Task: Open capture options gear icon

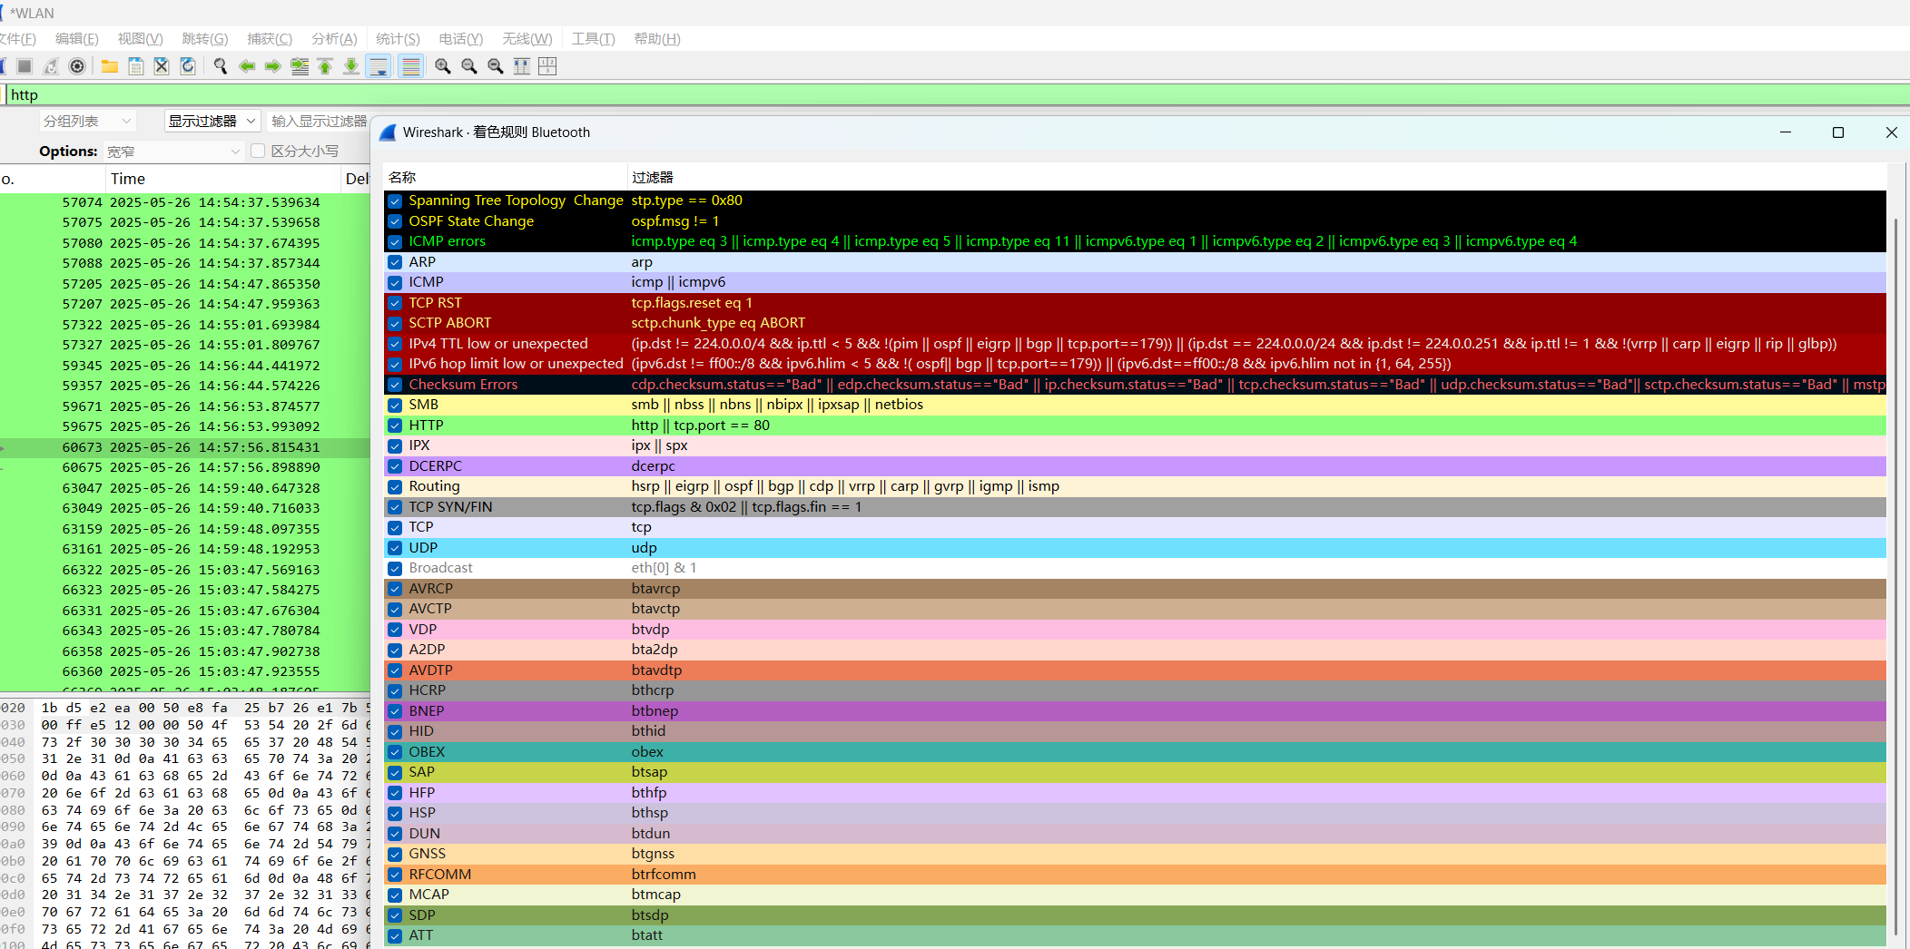Action: [x=77, y=66]
